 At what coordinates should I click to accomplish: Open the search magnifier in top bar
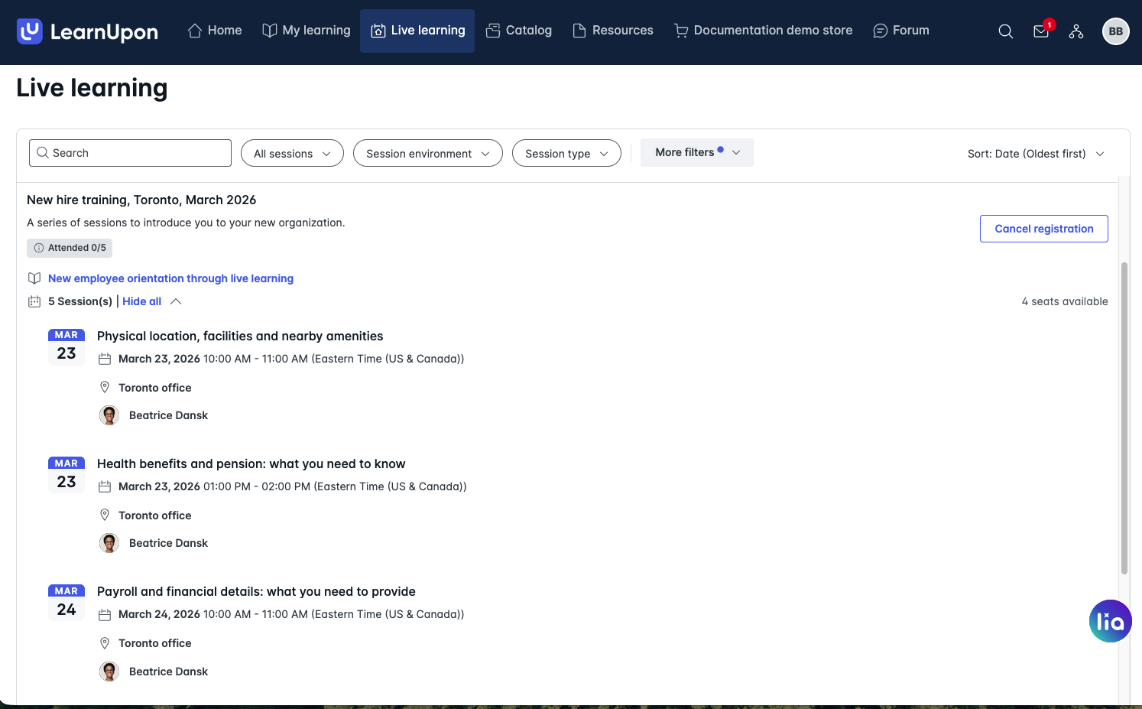[1006, 31]
